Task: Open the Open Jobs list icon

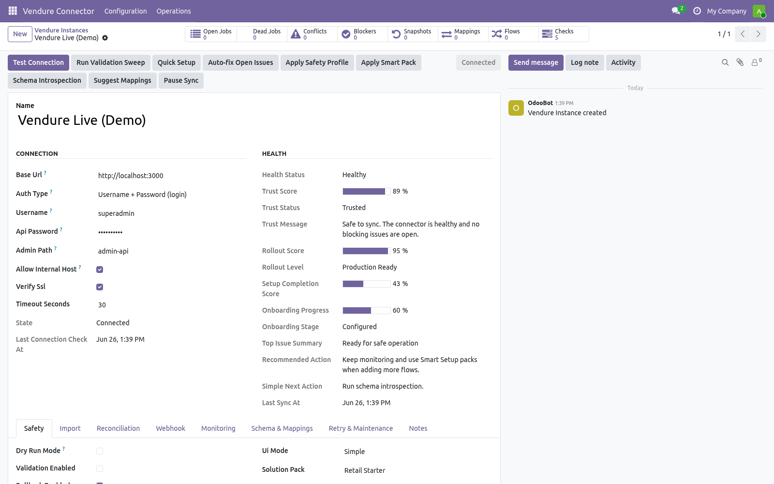Action: [195, 34]
